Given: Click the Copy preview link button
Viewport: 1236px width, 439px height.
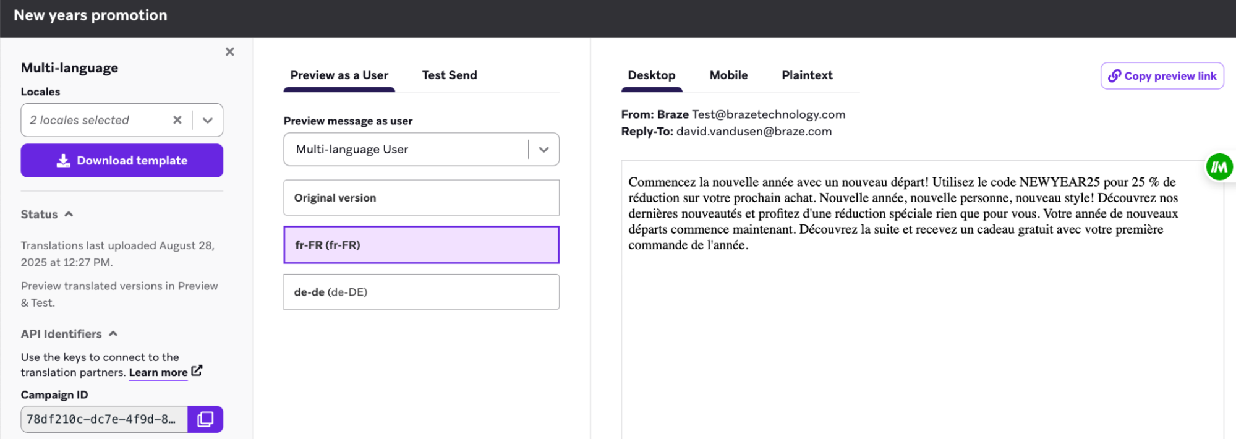Looking at the screenshot, I should pyautogui.click(x=1162, y=76).
